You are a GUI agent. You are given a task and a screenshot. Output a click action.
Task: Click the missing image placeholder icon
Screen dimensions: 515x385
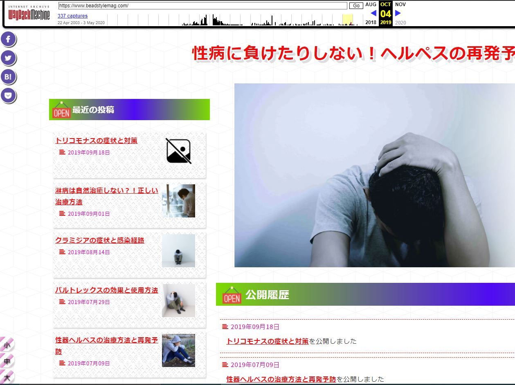178,151
